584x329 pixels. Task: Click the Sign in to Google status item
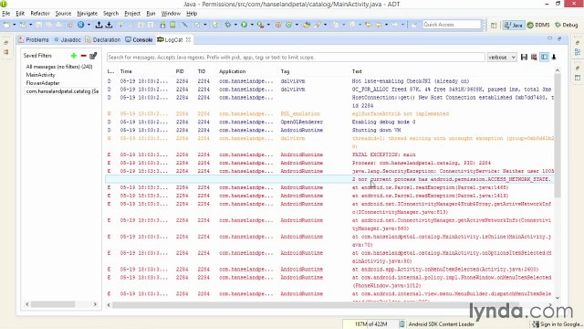[x=558, y=324]
